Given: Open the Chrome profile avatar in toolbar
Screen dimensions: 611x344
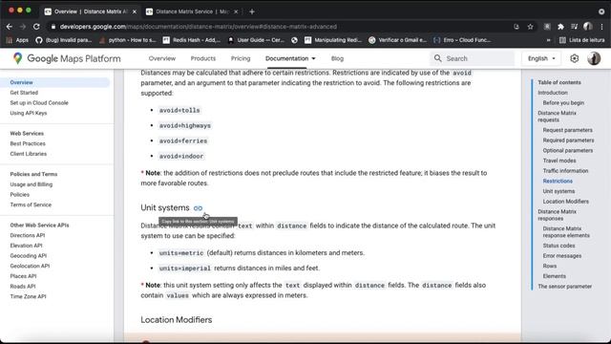Looking at the screenshot, I should [x=588, y=27].
